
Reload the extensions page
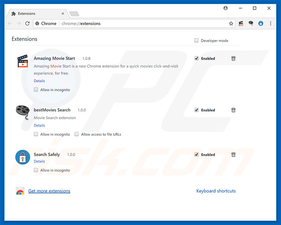(x=27, y=23)
